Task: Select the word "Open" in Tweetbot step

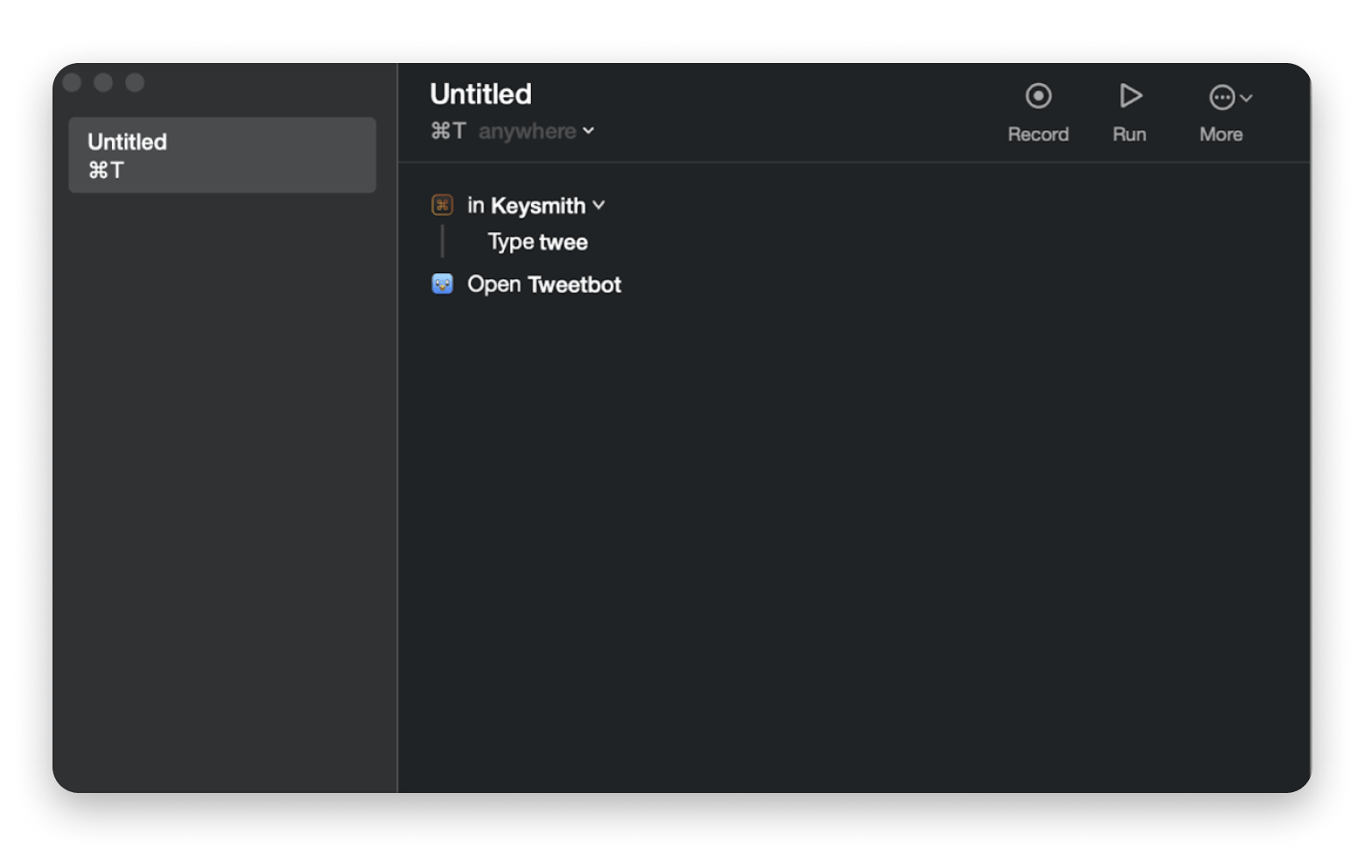Action: pos(493,284)
